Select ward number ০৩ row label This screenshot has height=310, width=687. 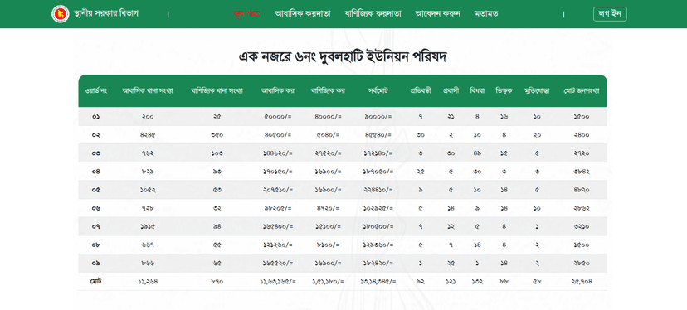(x=96, y=153)
